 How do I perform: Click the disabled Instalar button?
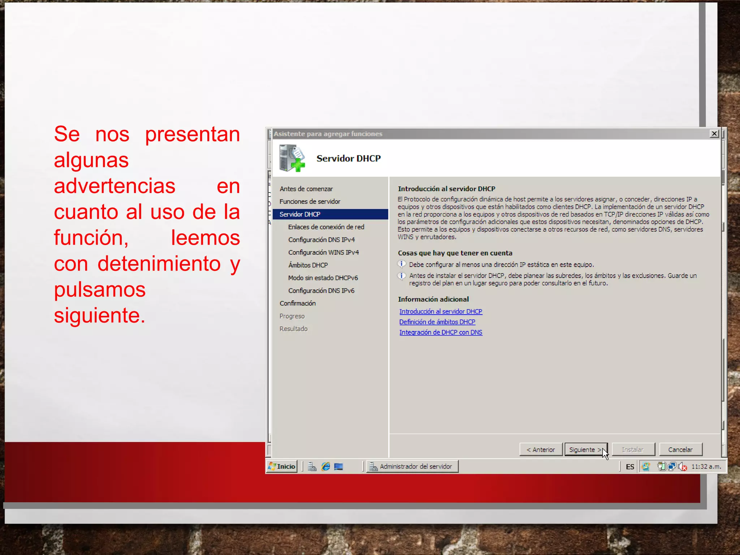[633, 449]
